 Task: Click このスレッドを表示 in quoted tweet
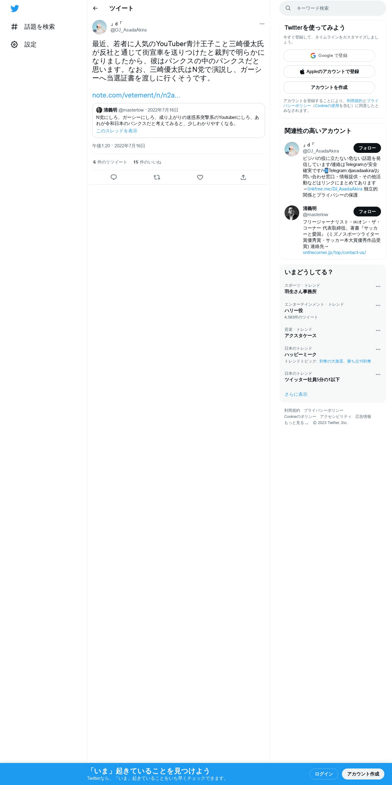click(117, 131)
